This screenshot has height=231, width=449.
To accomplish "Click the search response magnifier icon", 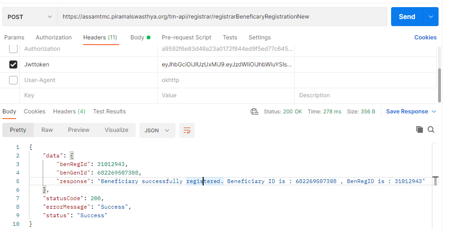I will coord(431,129).
